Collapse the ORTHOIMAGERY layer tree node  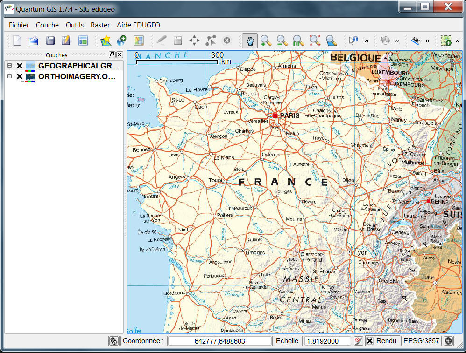coord(9,76)
